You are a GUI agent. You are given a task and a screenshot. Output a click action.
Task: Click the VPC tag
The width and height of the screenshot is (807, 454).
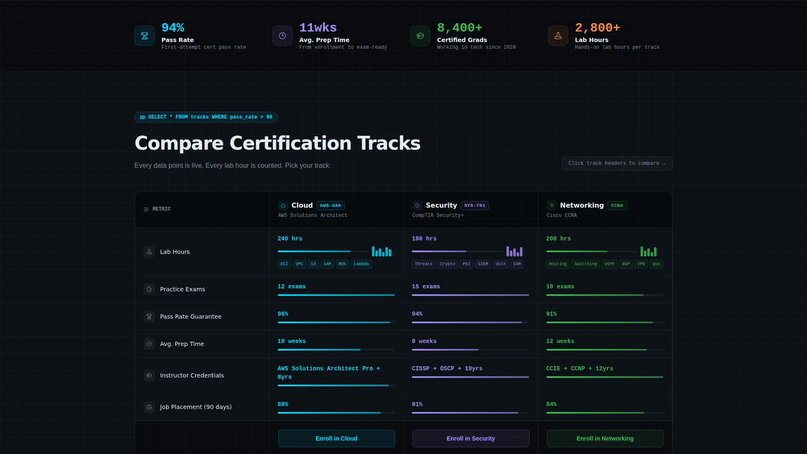tap(299, 264)
